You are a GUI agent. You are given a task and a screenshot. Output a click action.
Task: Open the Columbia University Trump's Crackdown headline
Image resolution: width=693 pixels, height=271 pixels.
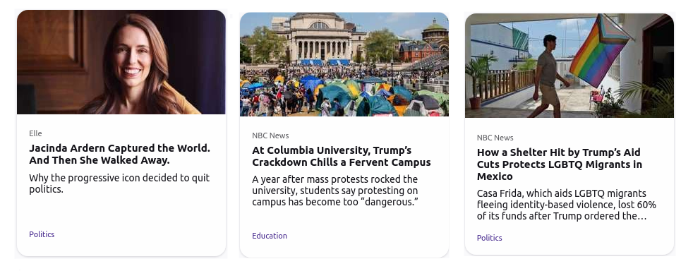coord(341,156)
